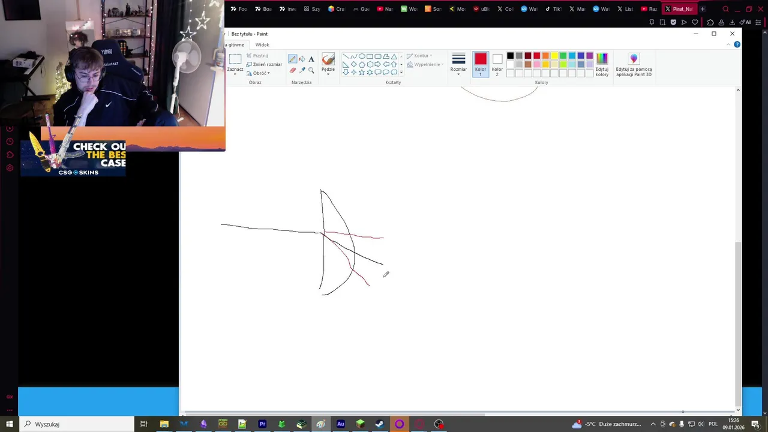Open Paint help question mark icon

click(737, 44)
